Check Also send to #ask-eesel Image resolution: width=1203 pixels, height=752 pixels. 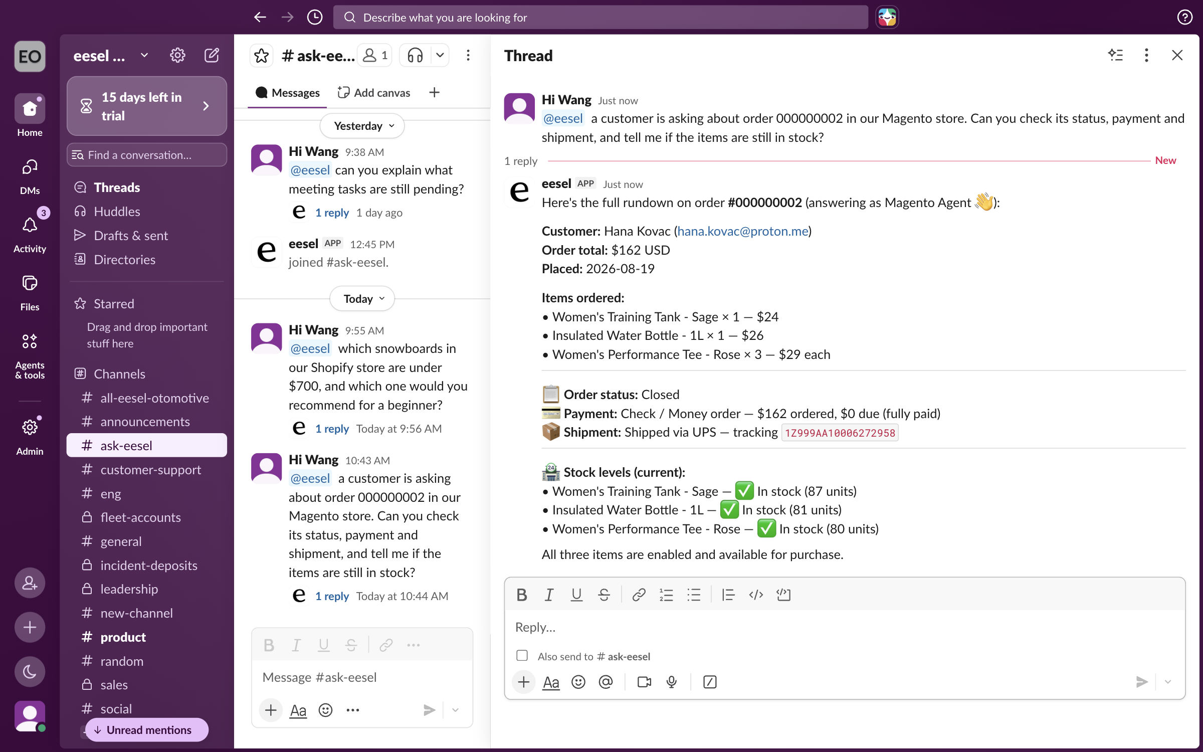522,656
